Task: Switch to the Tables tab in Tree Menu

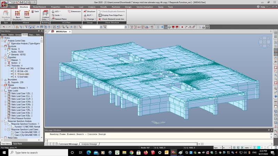Action: (11, 35)
